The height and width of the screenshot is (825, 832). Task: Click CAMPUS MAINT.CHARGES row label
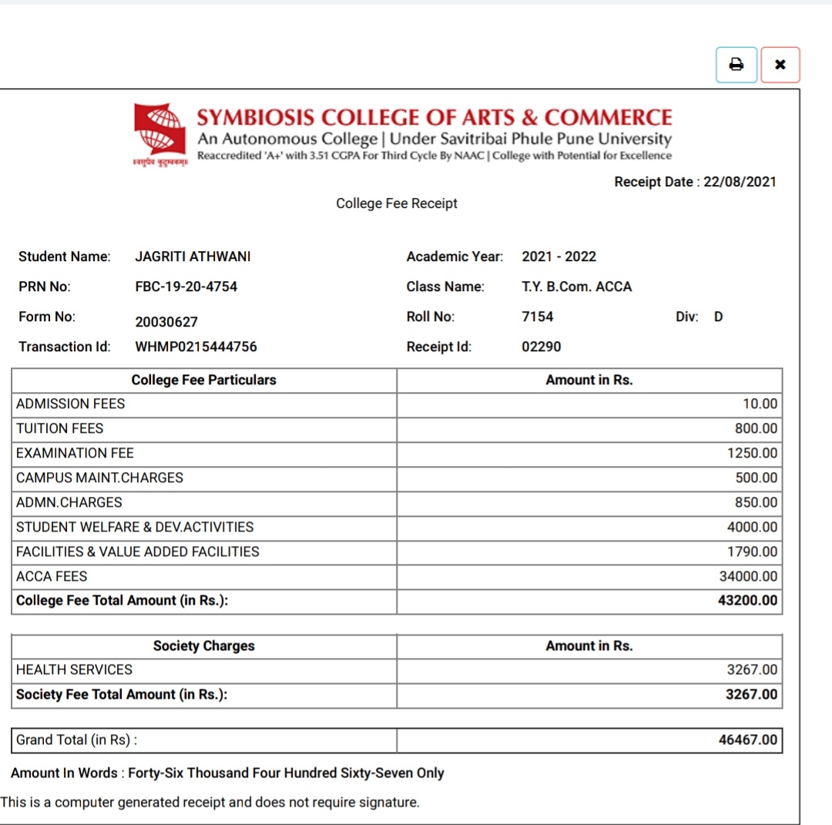[x=99, y=478]
